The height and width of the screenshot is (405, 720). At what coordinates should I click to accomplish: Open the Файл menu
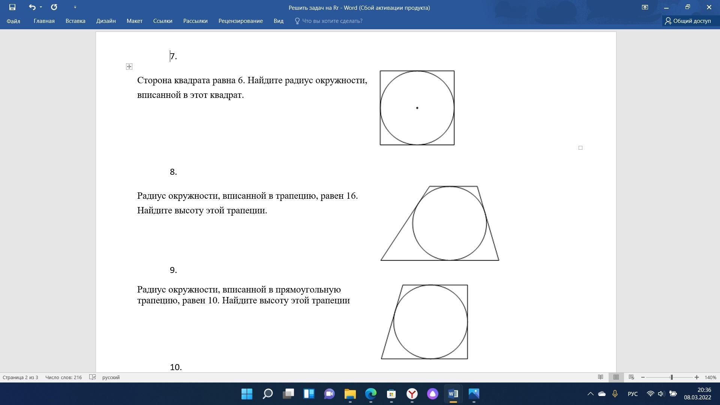13,21
